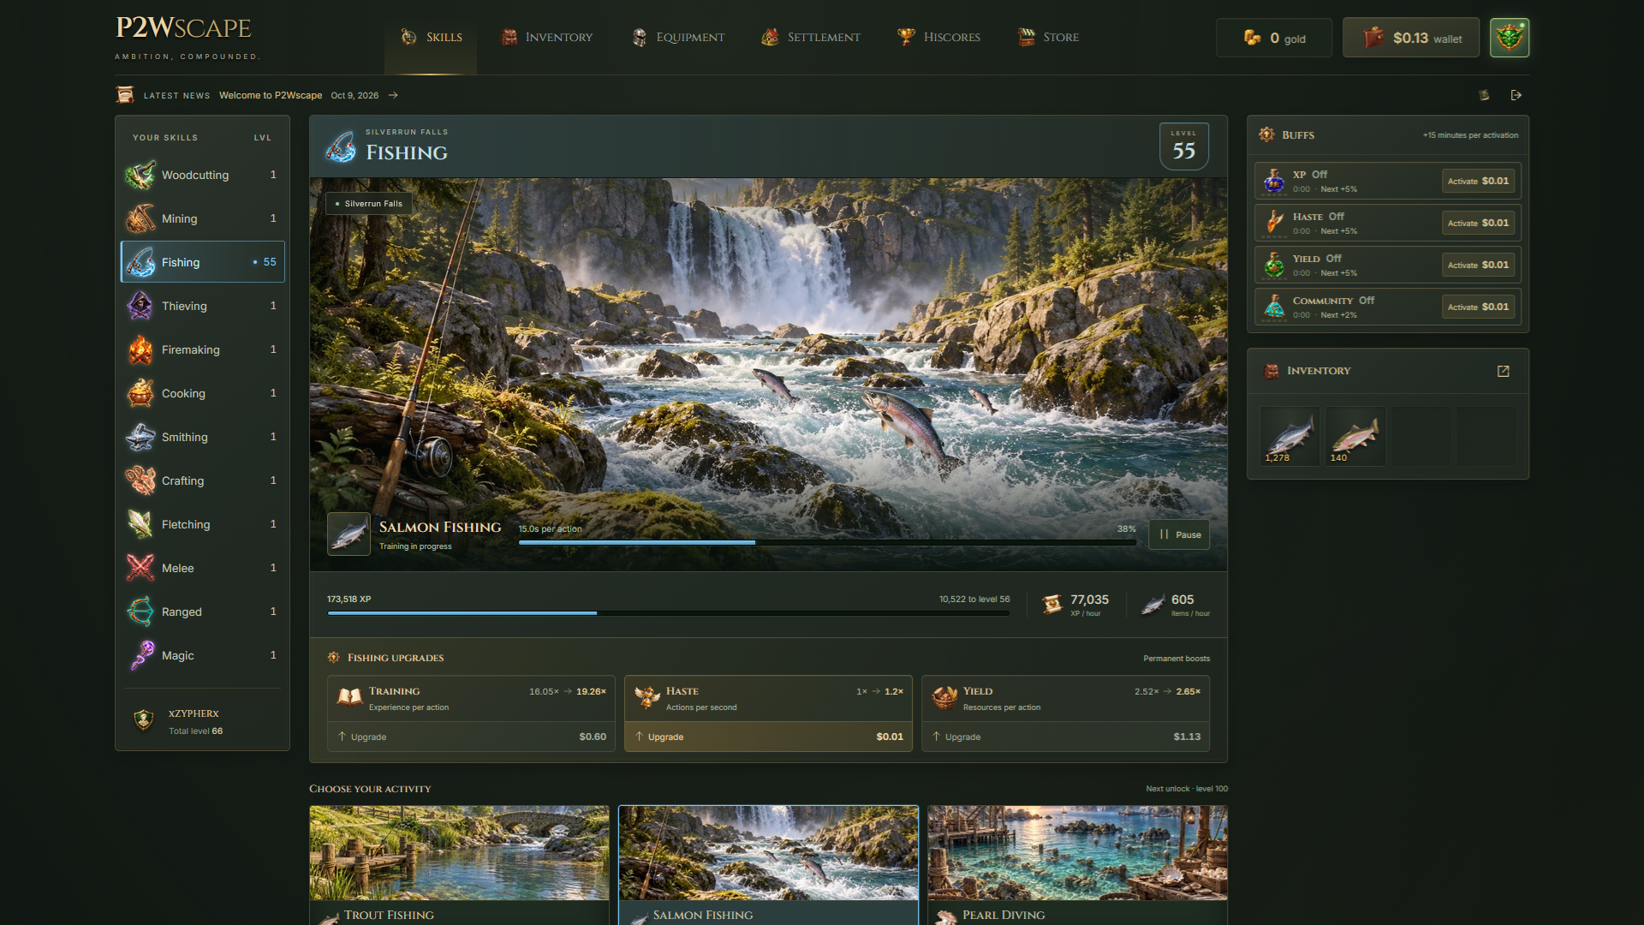
Task: Switch to the Equipment tab
Action: coord(678,38)
